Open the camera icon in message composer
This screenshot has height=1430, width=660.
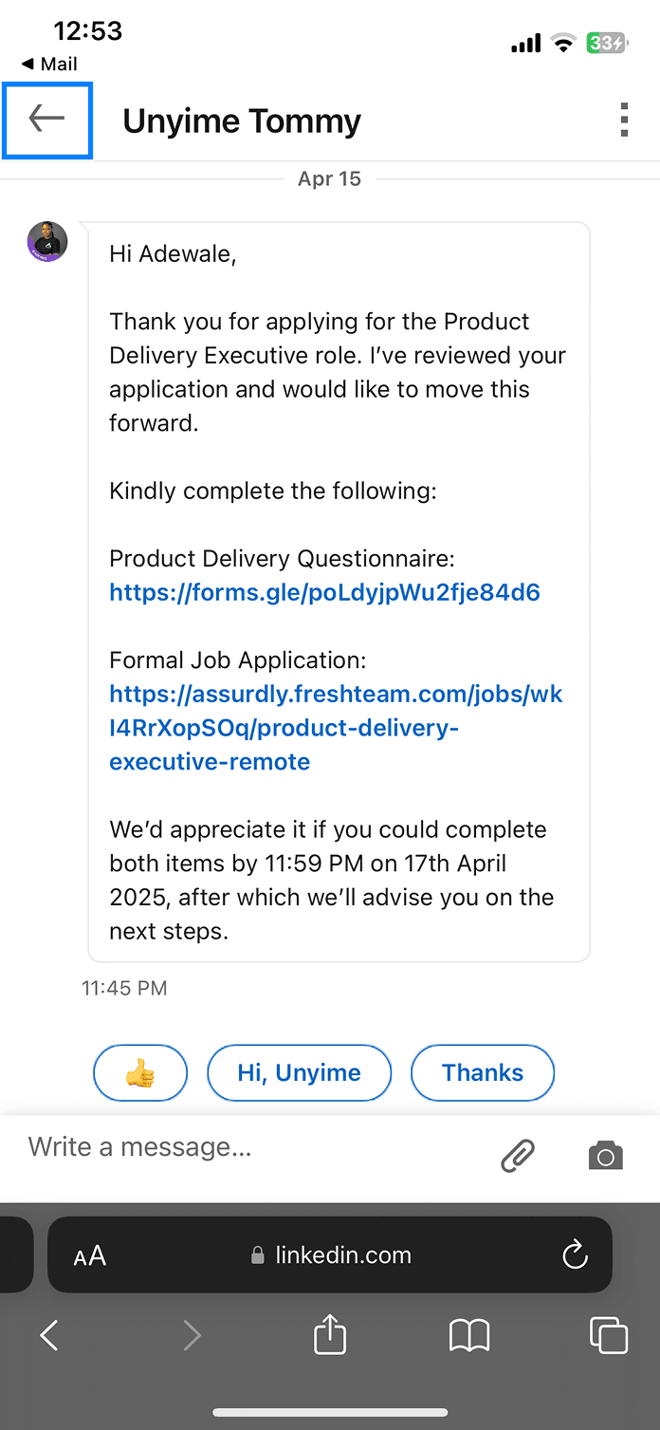point(605,1156)
